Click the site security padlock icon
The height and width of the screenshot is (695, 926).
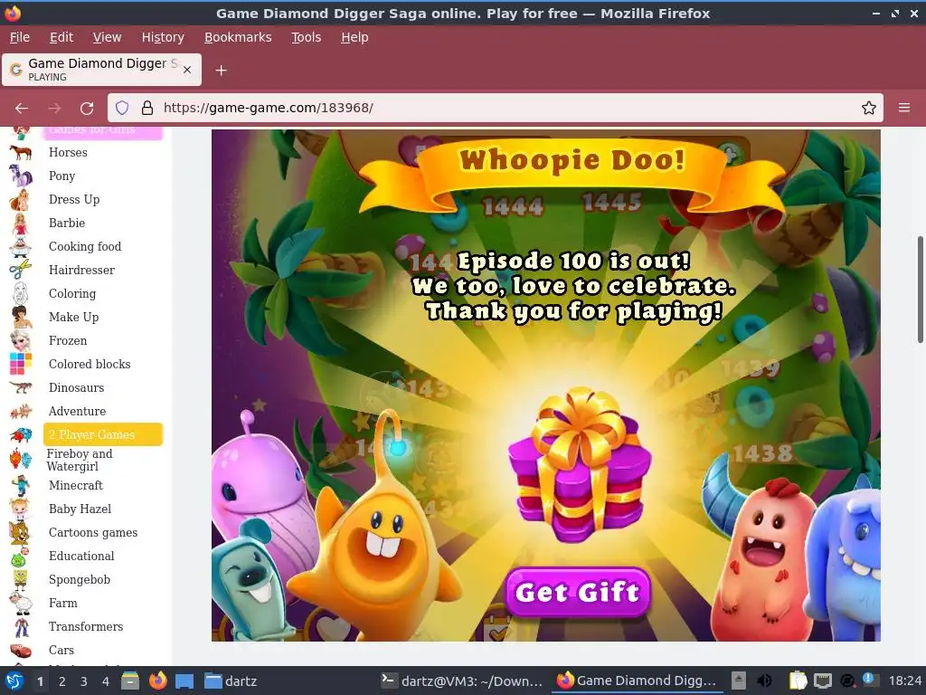coord(147,108)
